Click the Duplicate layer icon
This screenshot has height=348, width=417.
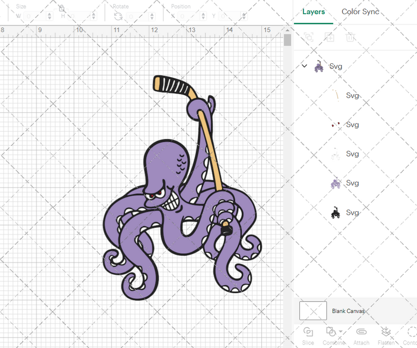pos(330,37)
